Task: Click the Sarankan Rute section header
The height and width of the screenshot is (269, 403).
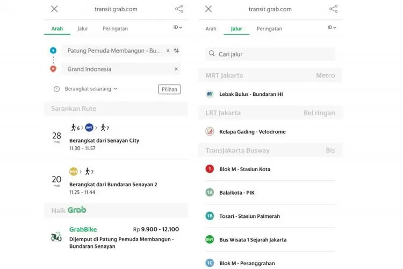Action: pyautogui.click(x=116, y=109)
